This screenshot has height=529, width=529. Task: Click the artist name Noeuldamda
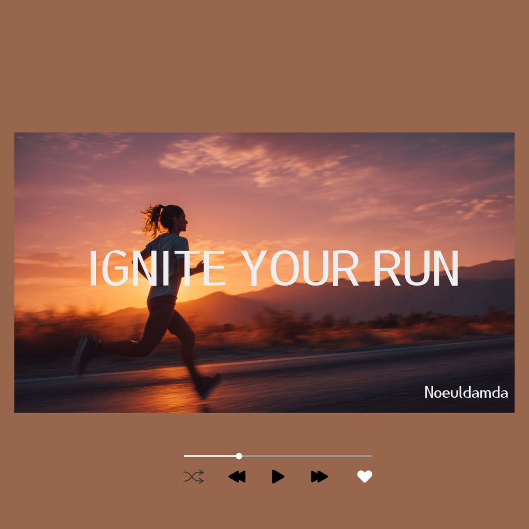tap(468, 393)
